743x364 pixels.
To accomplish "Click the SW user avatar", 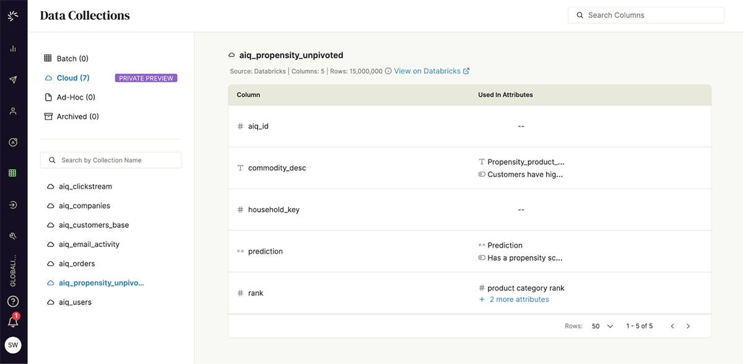I will pyautogui.click(x=13, y=345).
